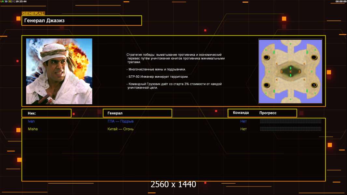Select the top-right start position circle on minimap
Viewport: 347px width, 195px height.
coord(314,58)
